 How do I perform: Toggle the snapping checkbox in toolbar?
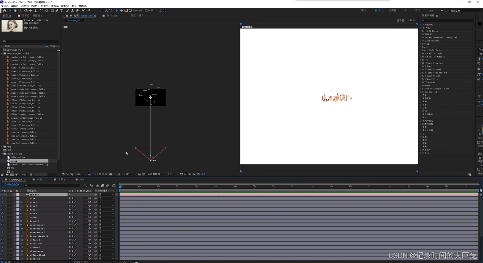pyautogui.click(x=146, y=11)
